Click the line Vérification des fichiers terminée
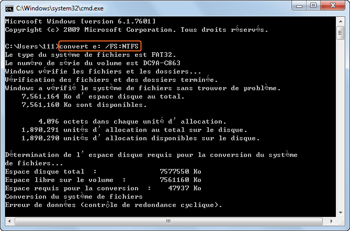Screen dimensions: 350x231 click(111, 80)
